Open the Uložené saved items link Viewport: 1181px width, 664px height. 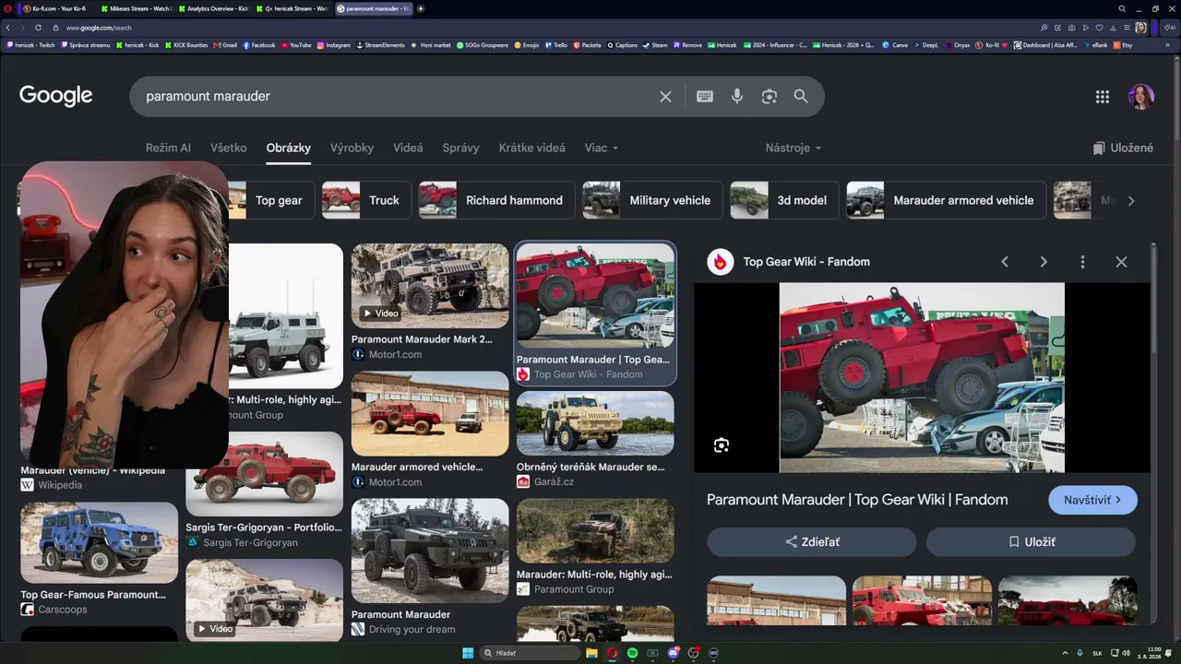pyautogui.click(x=1123, y=148)
